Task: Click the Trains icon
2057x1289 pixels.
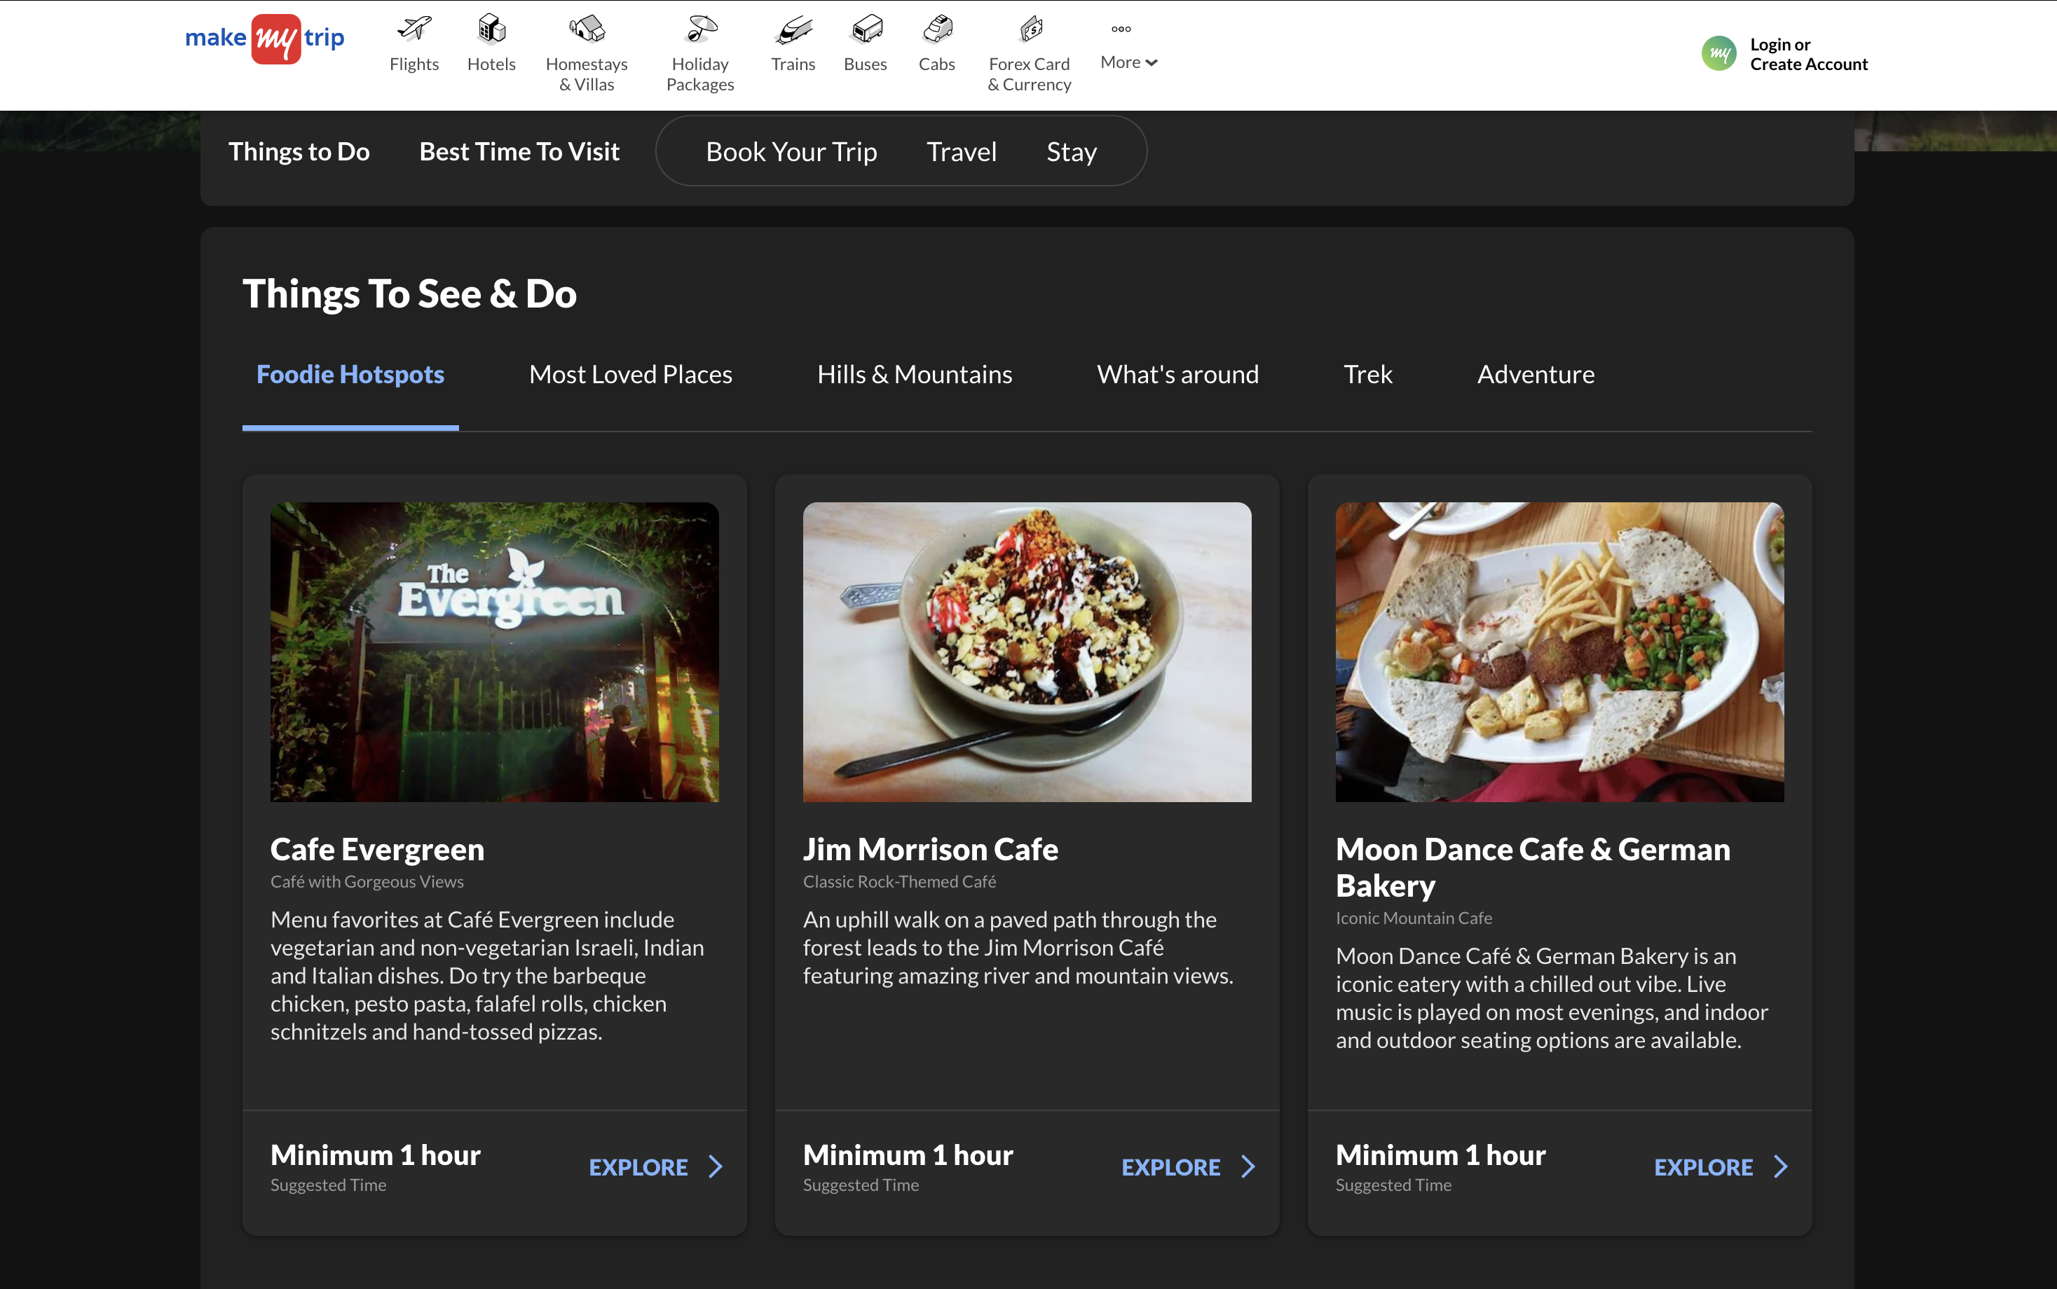Action: pos(793,29)
